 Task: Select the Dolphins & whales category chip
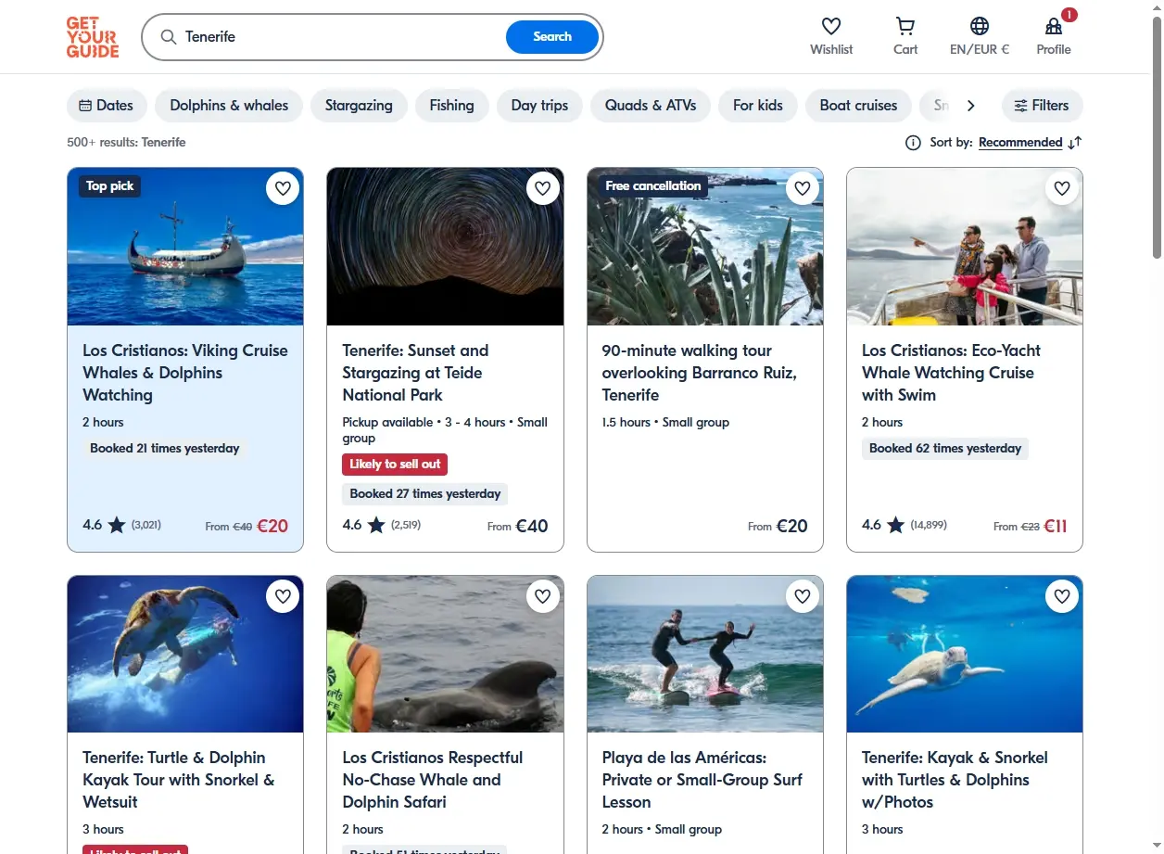(229, 106)
